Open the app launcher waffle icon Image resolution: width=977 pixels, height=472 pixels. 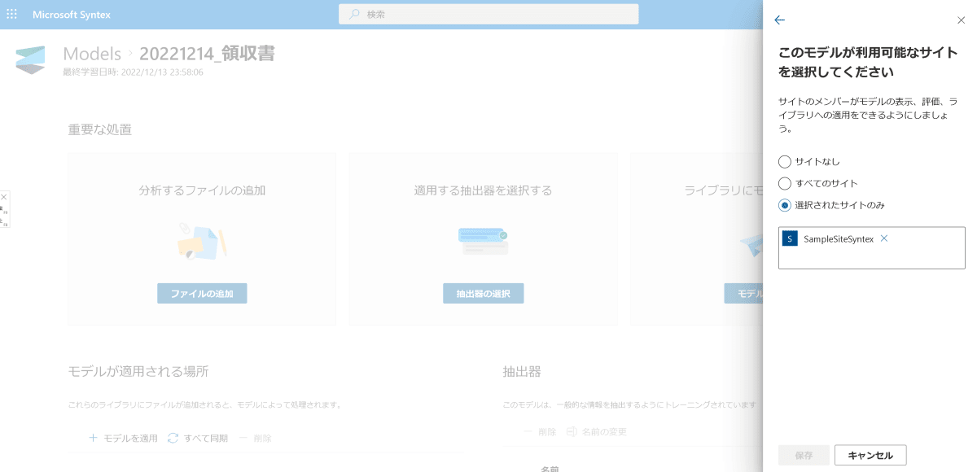click(11, 15)
